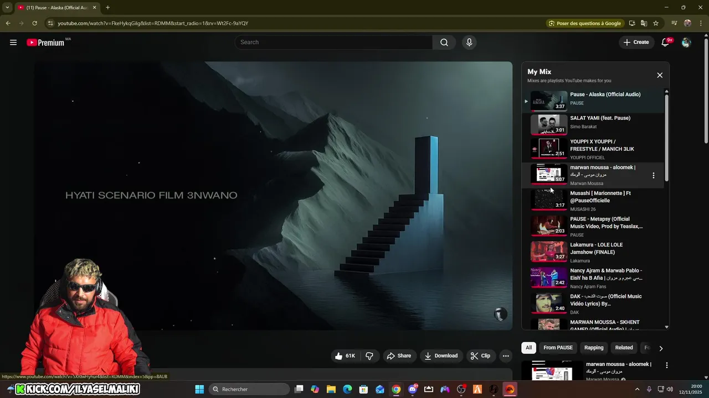The height and width of the screenshot is (398, 709).
Task: Select the Related filter chip
Action: point(624,348)
